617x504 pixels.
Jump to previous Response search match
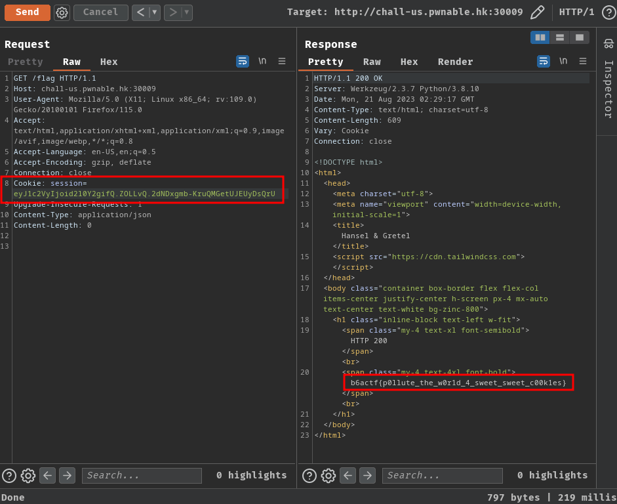pyautogui.click(x=348, y=476)
